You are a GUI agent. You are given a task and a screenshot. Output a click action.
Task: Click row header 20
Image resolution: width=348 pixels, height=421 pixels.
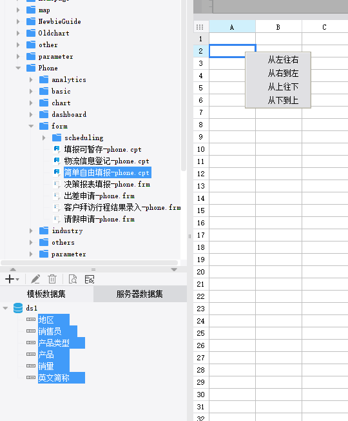pyautogui.click(x=201, y=272)
